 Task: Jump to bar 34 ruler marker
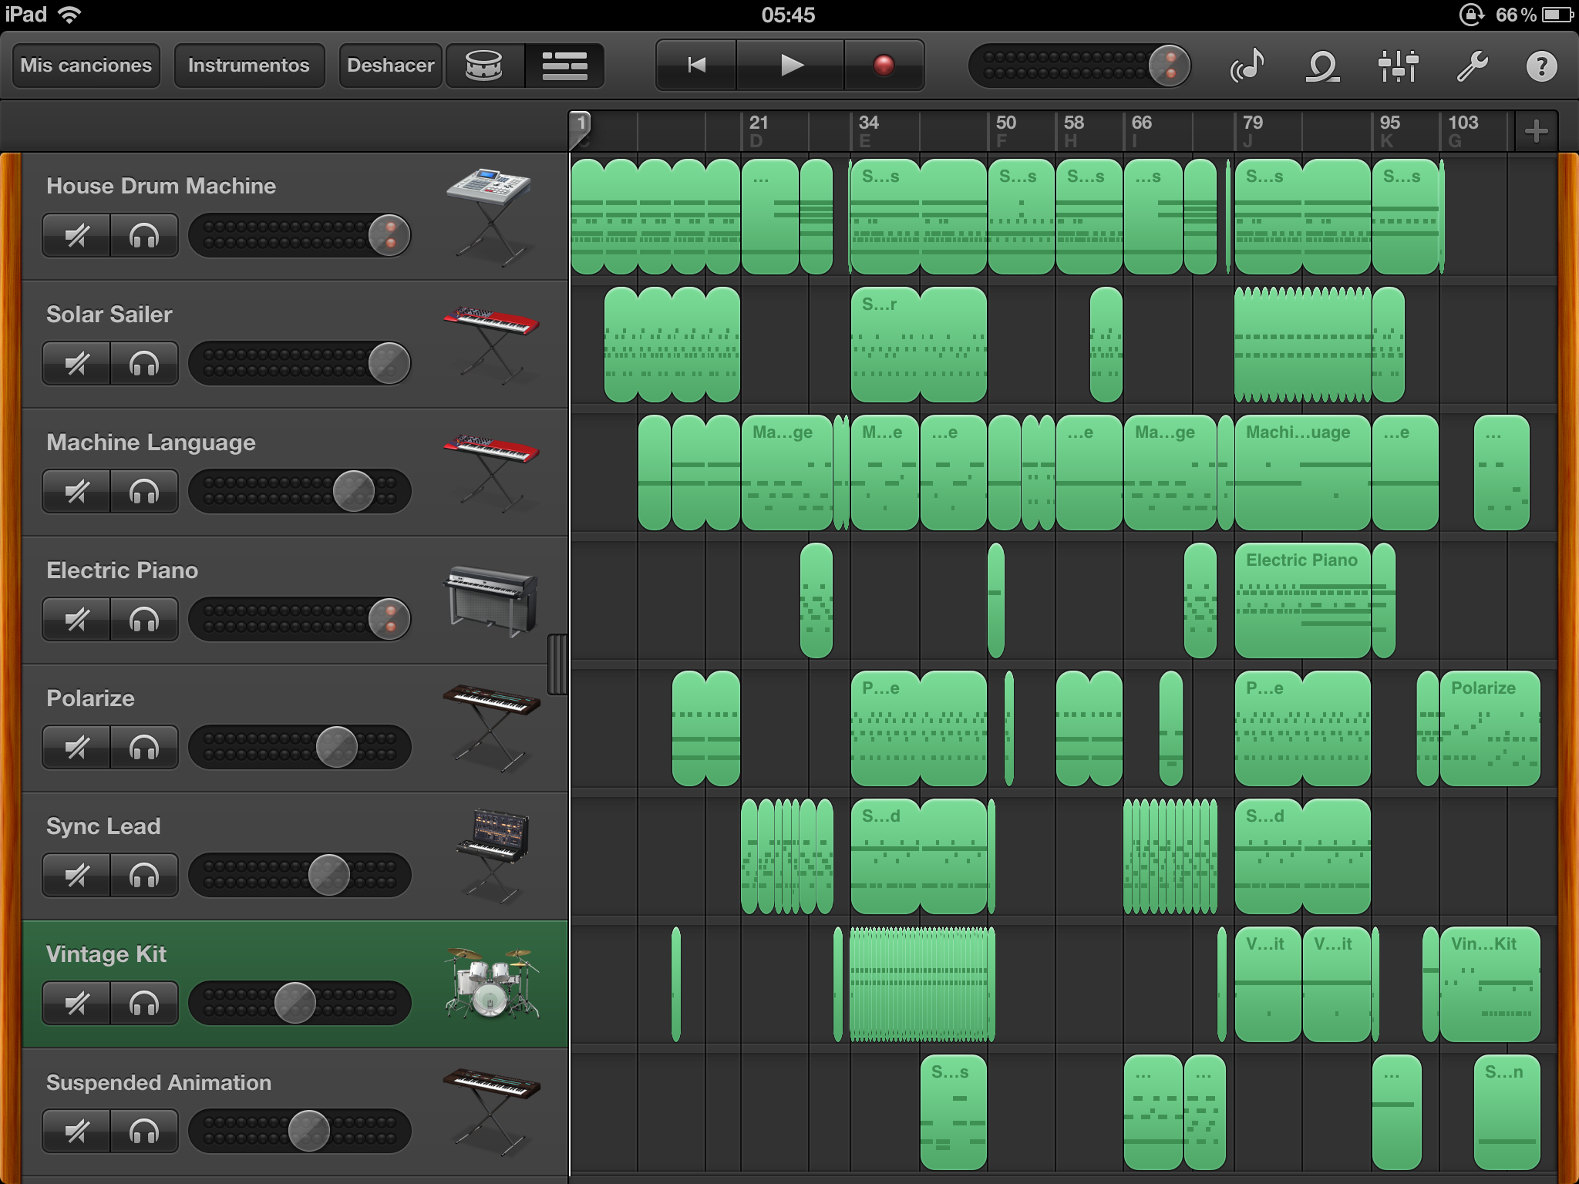pyautogui.click(x=869, y=123)
